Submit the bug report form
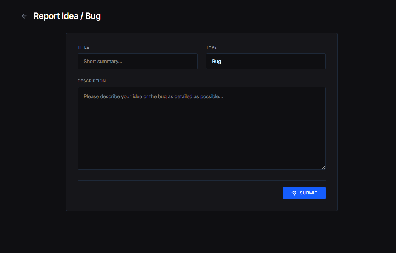This screenshot has height=253, width=396. click(x=304, y=193)
